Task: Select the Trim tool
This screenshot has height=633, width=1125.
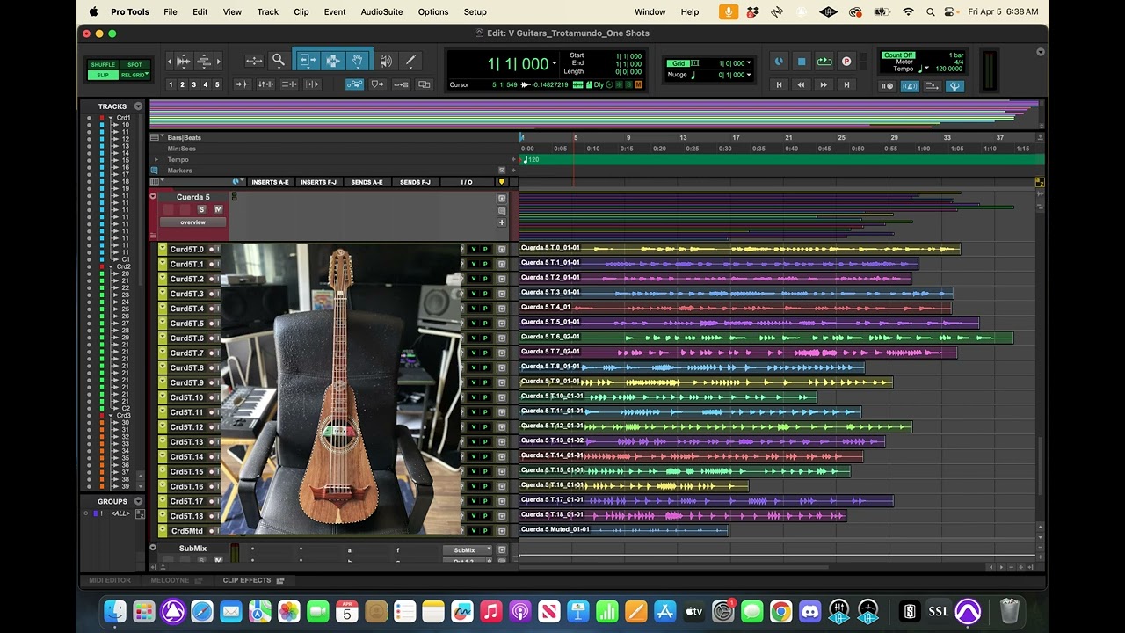Action: pos(307,61)
